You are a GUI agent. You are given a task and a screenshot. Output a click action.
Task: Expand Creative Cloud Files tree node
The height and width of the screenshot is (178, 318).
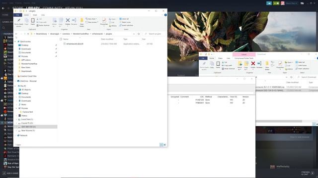coord(15,76)
